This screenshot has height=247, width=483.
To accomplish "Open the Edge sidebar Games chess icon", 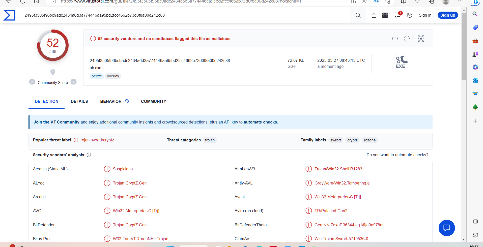I will point(475,54).
